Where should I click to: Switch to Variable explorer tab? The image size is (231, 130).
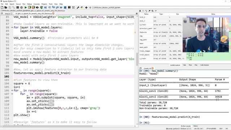coord(175,65)
